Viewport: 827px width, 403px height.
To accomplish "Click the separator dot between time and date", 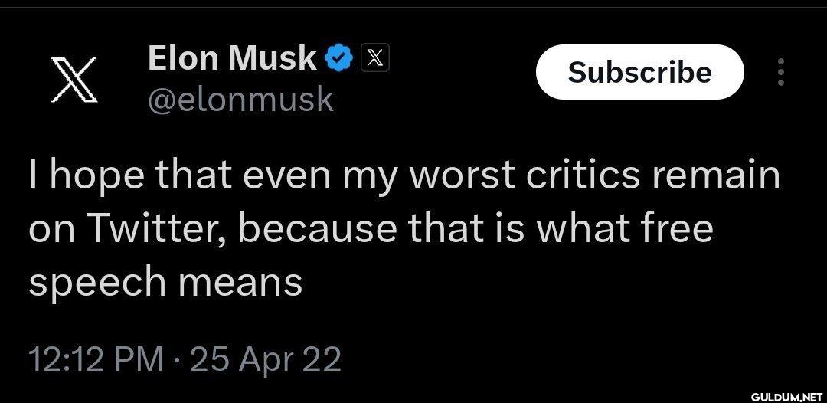I will pyautogui.click(x=176, y=362).
